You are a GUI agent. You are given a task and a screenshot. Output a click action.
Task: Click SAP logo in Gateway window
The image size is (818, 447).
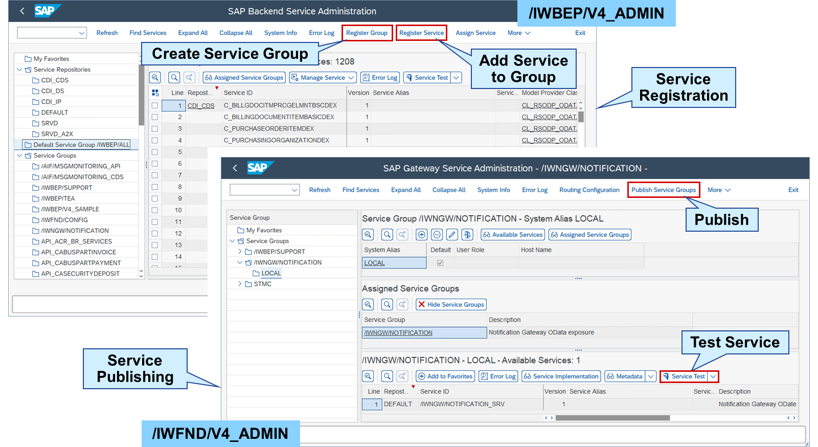click(x=260, y=168)
